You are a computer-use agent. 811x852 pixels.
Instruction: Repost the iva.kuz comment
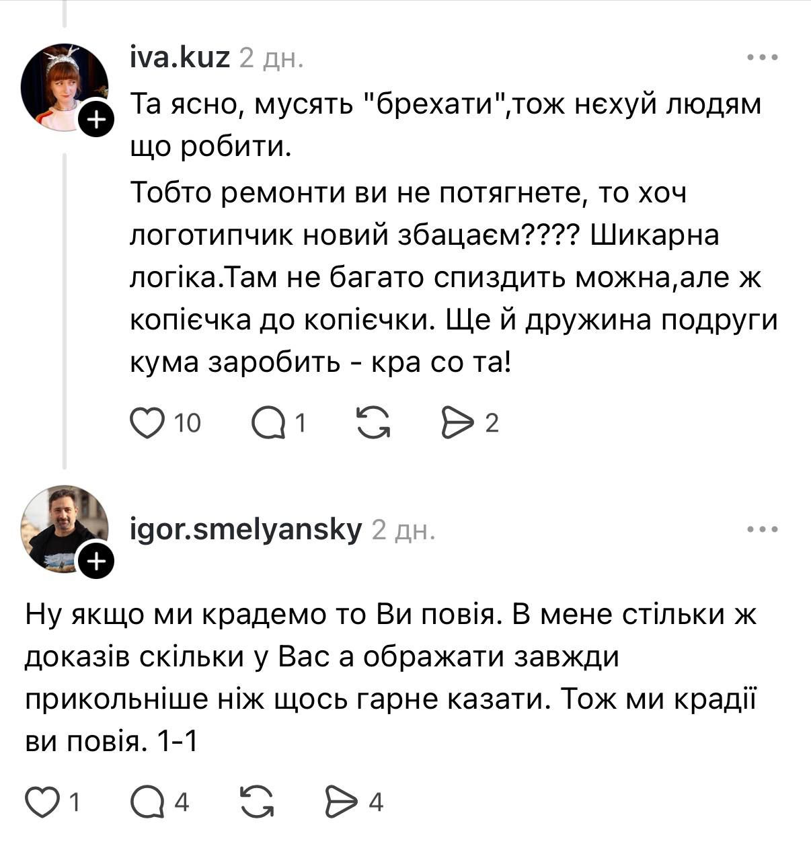[373, 424]
